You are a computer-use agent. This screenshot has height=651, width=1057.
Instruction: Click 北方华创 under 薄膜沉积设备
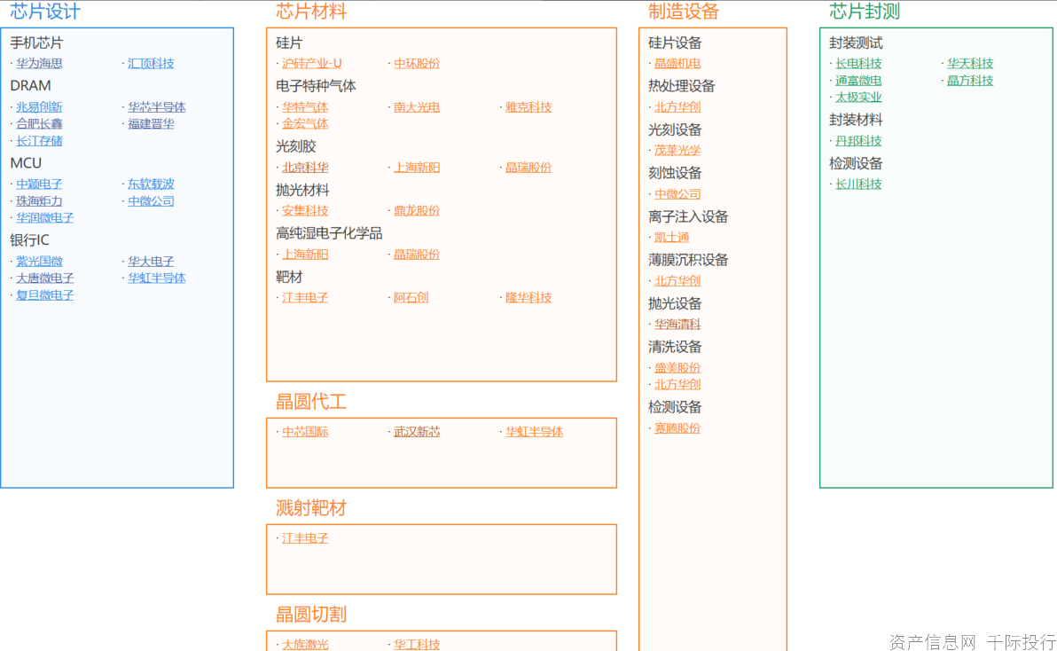(x=677, y=281)
